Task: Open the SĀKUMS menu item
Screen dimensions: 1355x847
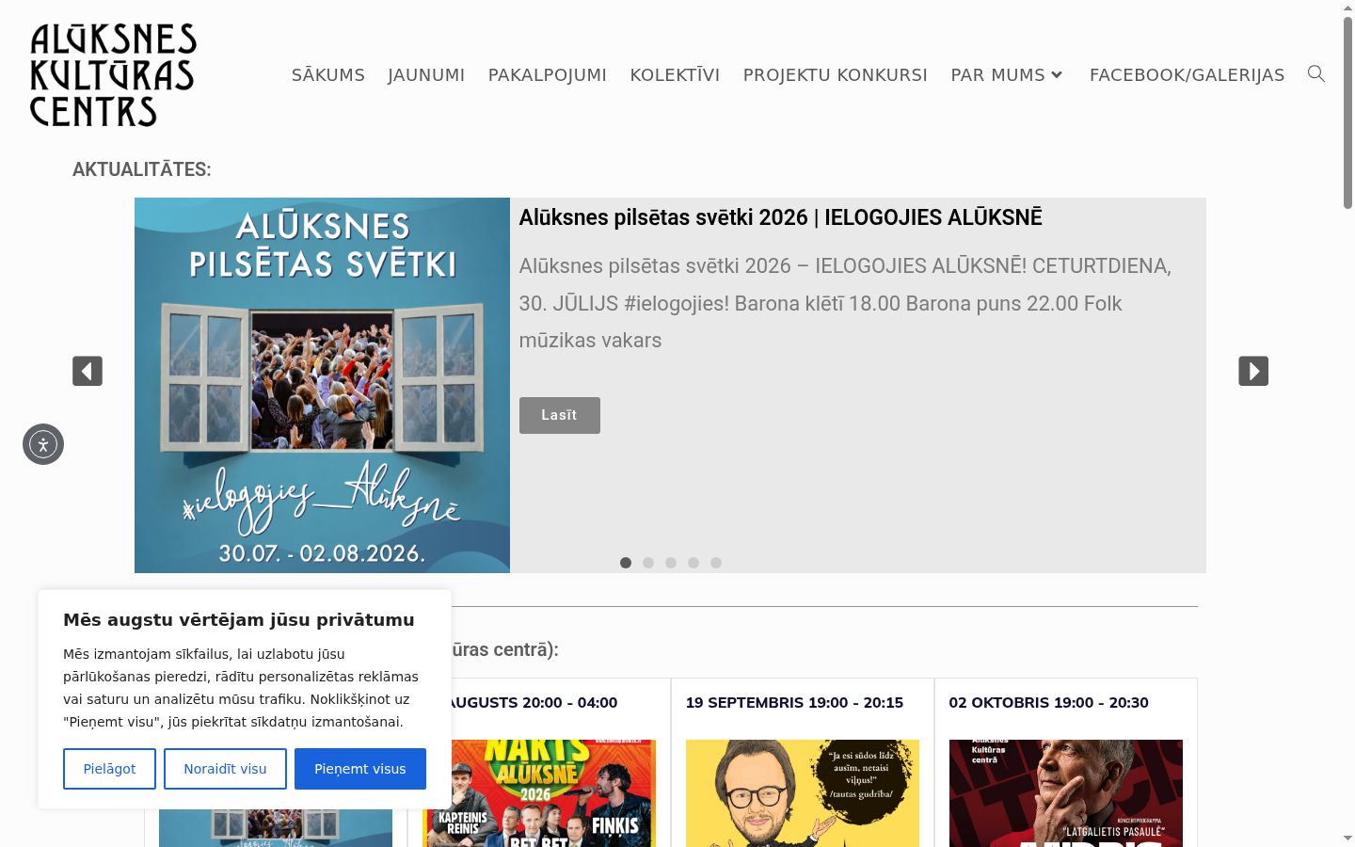Action: tap(328, 74)
